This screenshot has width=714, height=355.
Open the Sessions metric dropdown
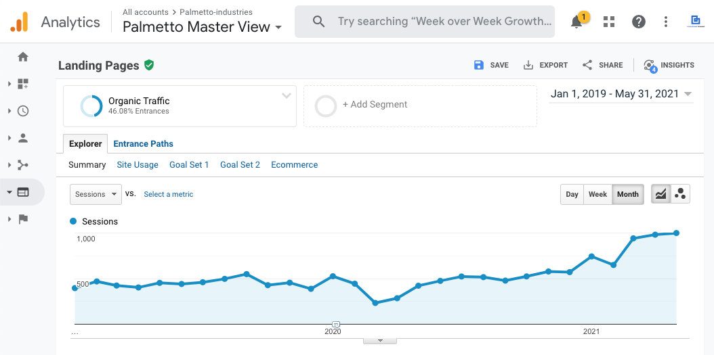click(96, 194)
